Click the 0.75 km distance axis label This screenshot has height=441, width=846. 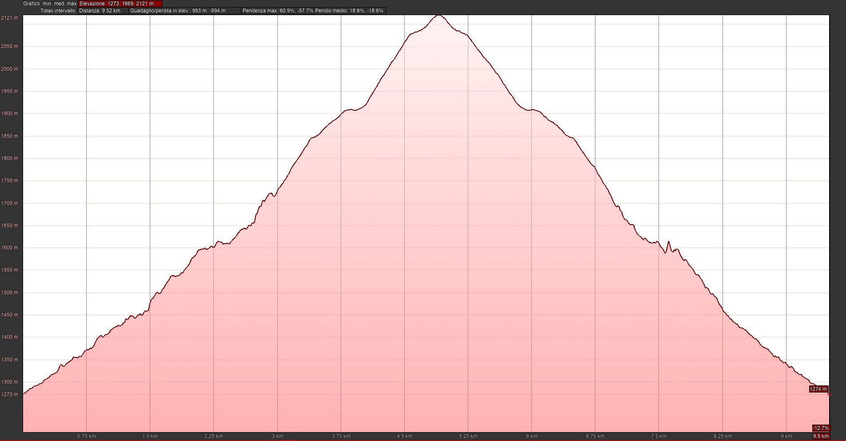(86, 436)
